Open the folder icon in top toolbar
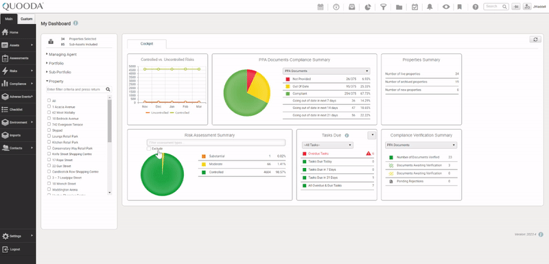This screenshot has height=264, width=549. [x=399, y=7]
